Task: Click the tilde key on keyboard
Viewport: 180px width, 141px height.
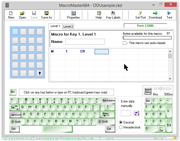Action: [13, 101]
